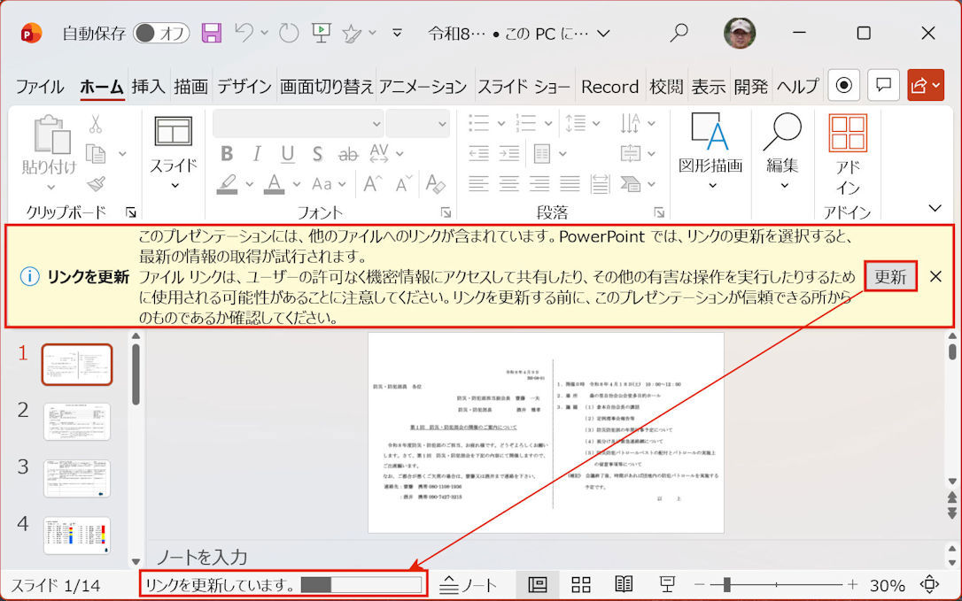Click the Save floppy disk icon

[x=212, y=33]
